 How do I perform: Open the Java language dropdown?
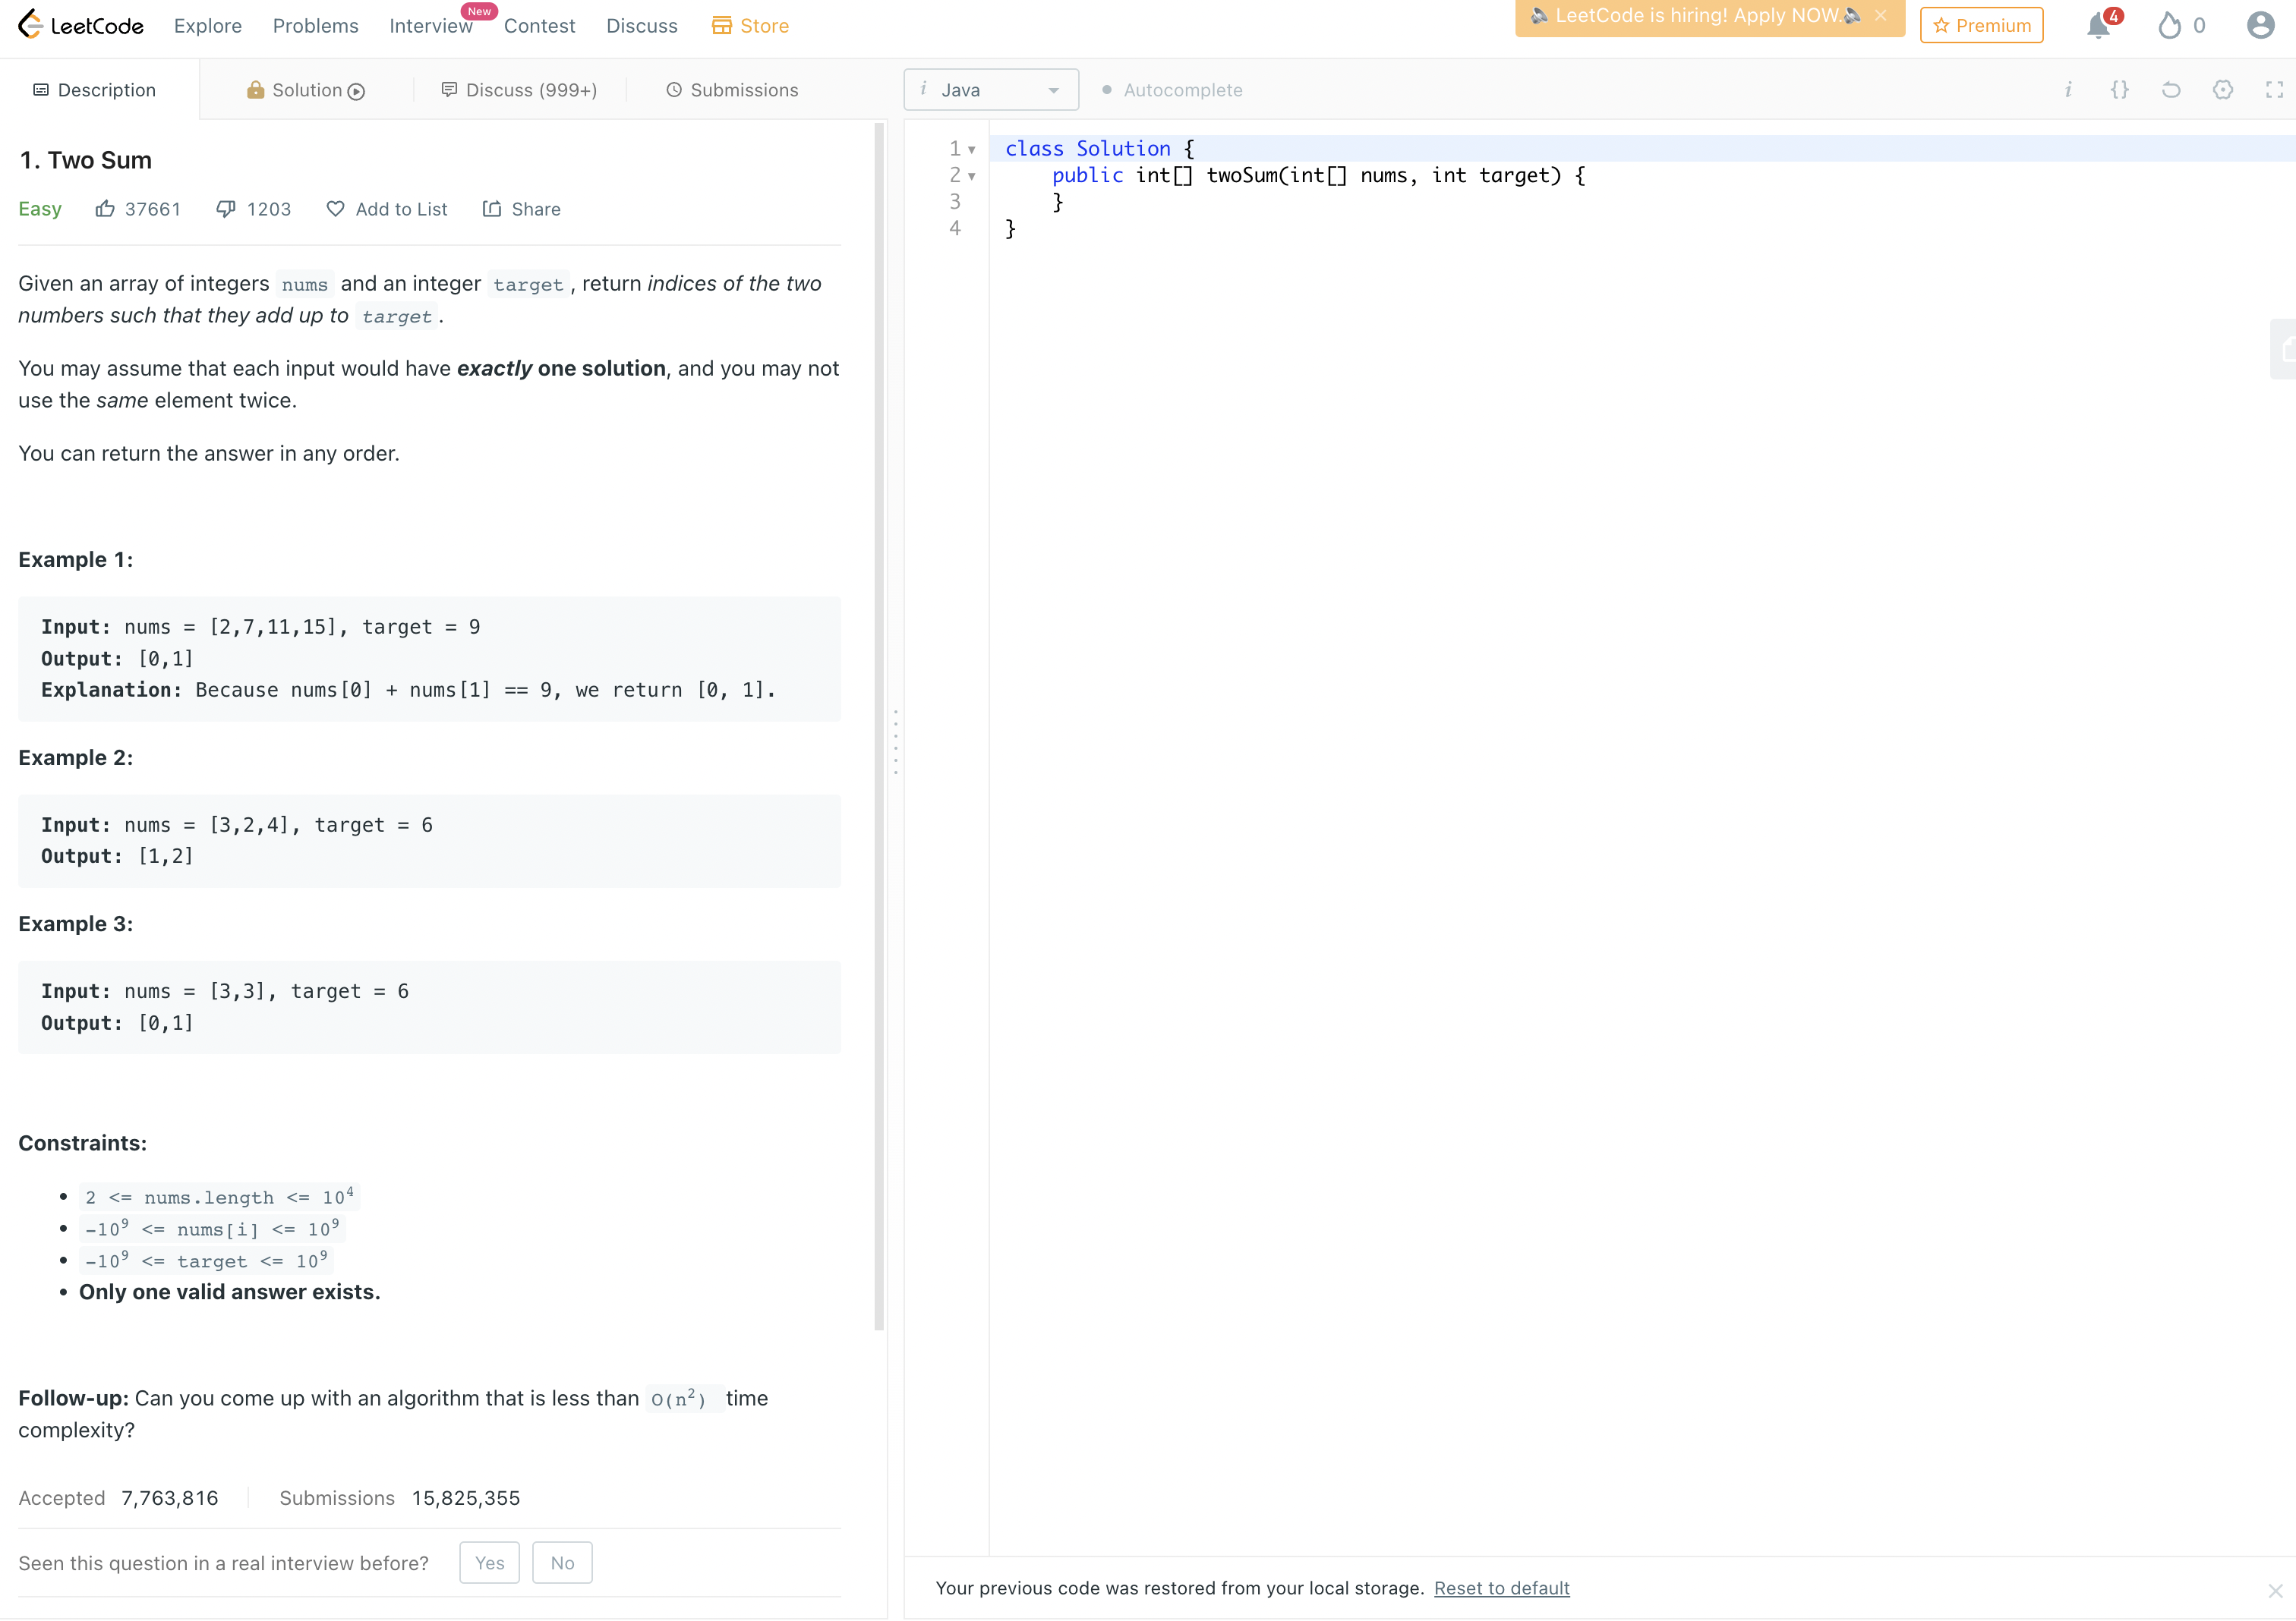point(990,90)
